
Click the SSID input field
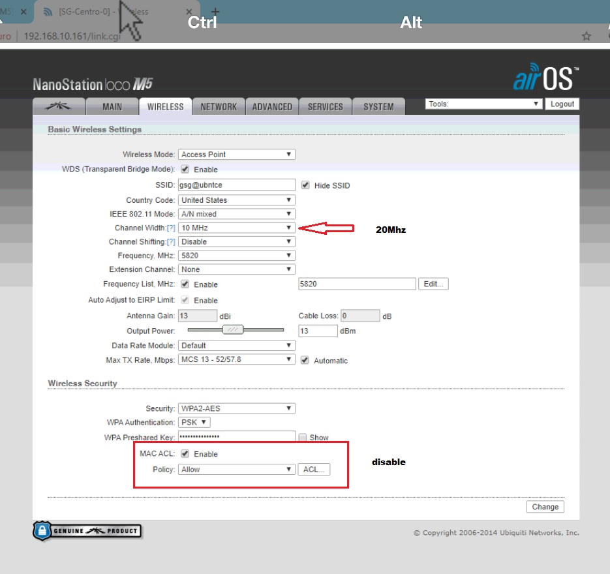click(x=237, y=185)
